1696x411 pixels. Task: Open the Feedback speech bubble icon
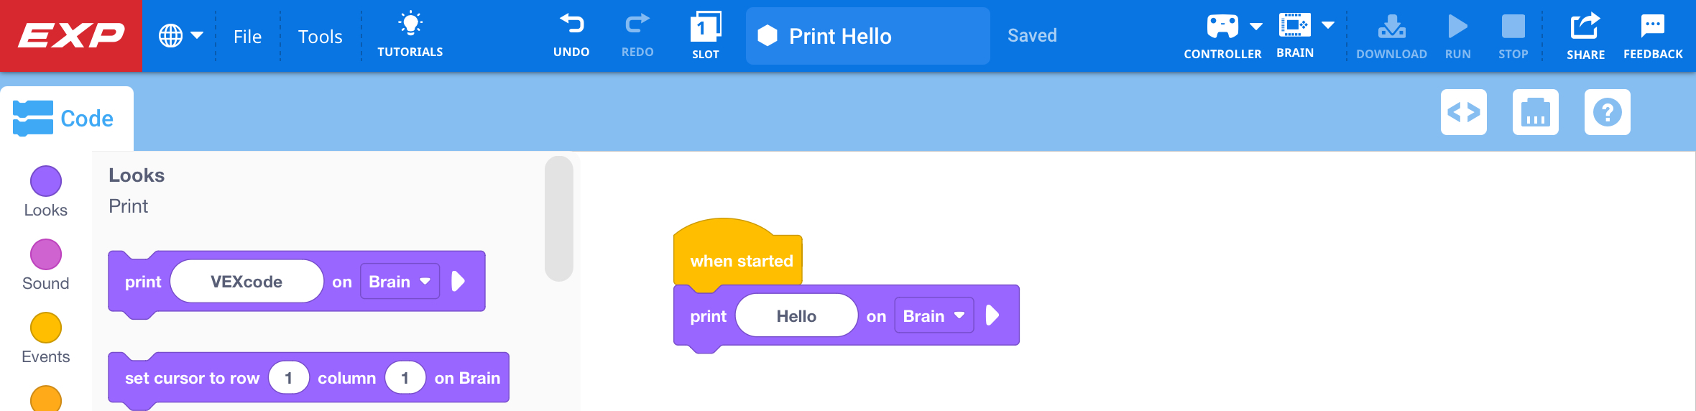(x=1652, y=27)
